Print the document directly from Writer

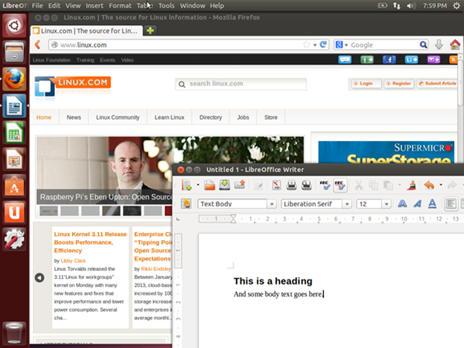coord(292,185)
